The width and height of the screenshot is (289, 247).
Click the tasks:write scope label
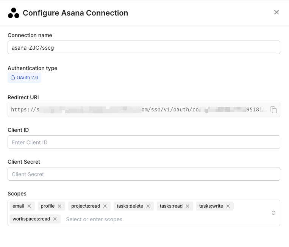[x=211, y=206]
